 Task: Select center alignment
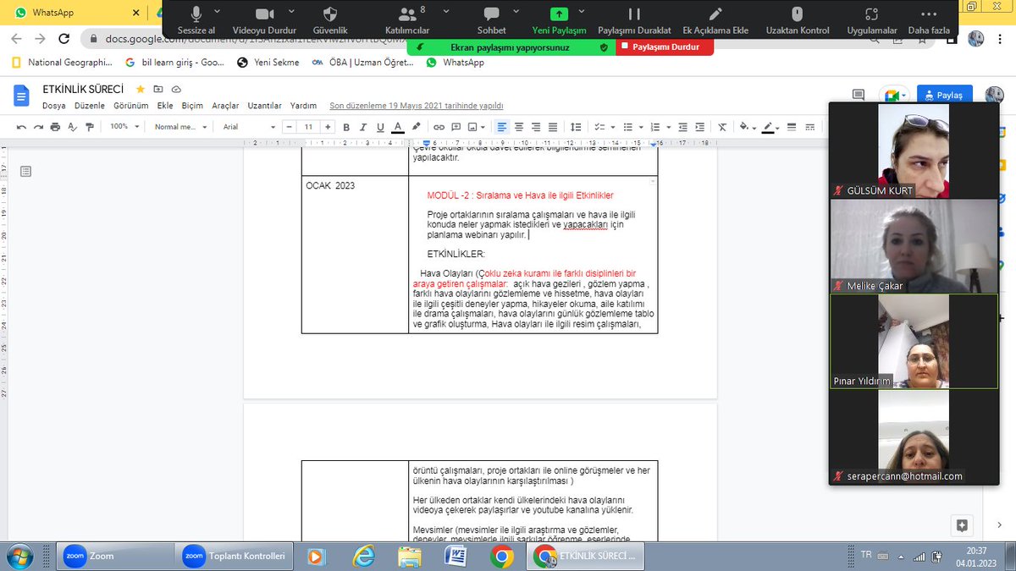(x=519, y=127)
